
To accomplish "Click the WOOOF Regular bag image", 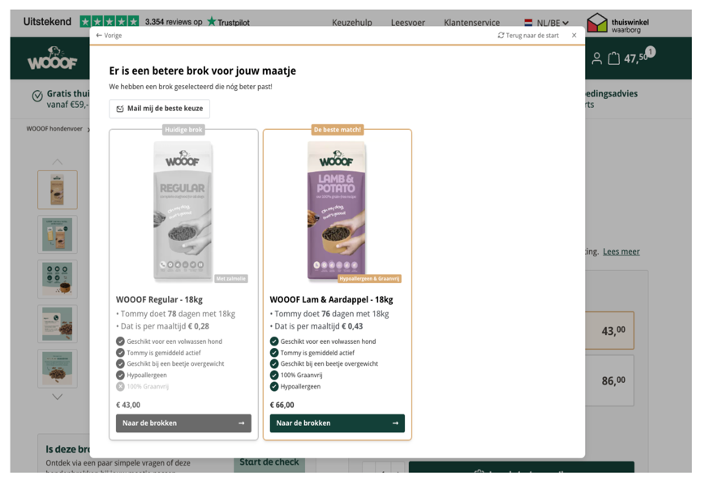I will 183,211.
